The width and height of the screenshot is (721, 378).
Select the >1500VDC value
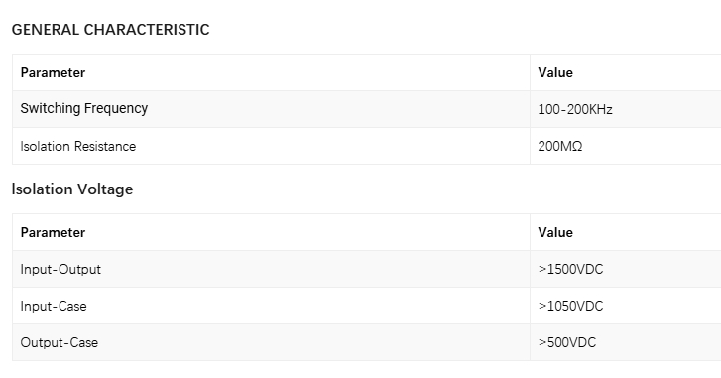tap(570, 269)
